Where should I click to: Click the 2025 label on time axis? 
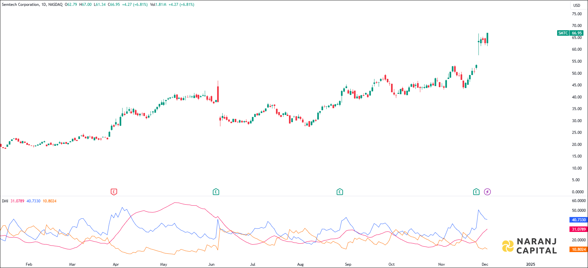click(530, 264)
